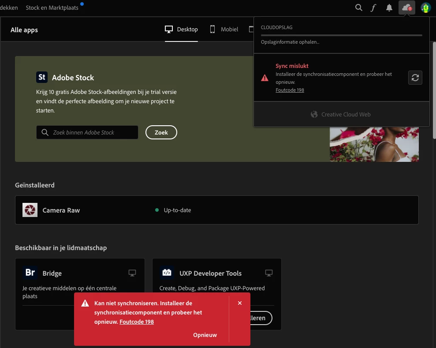Screen dimensions: 436x348
Task: Click the Opslaginformatie ophalen… status text
Action: (290, 42)
